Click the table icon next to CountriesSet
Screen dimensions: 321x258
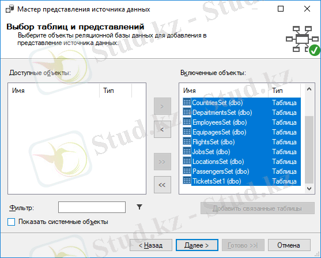[187, 102]
